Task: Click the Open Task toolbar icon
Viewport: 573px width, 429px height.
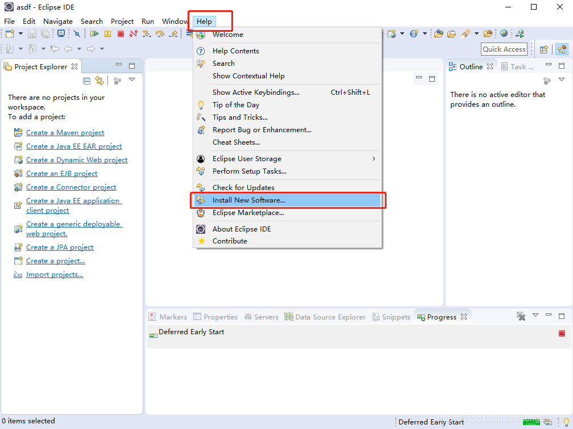Action: (452, 34)
